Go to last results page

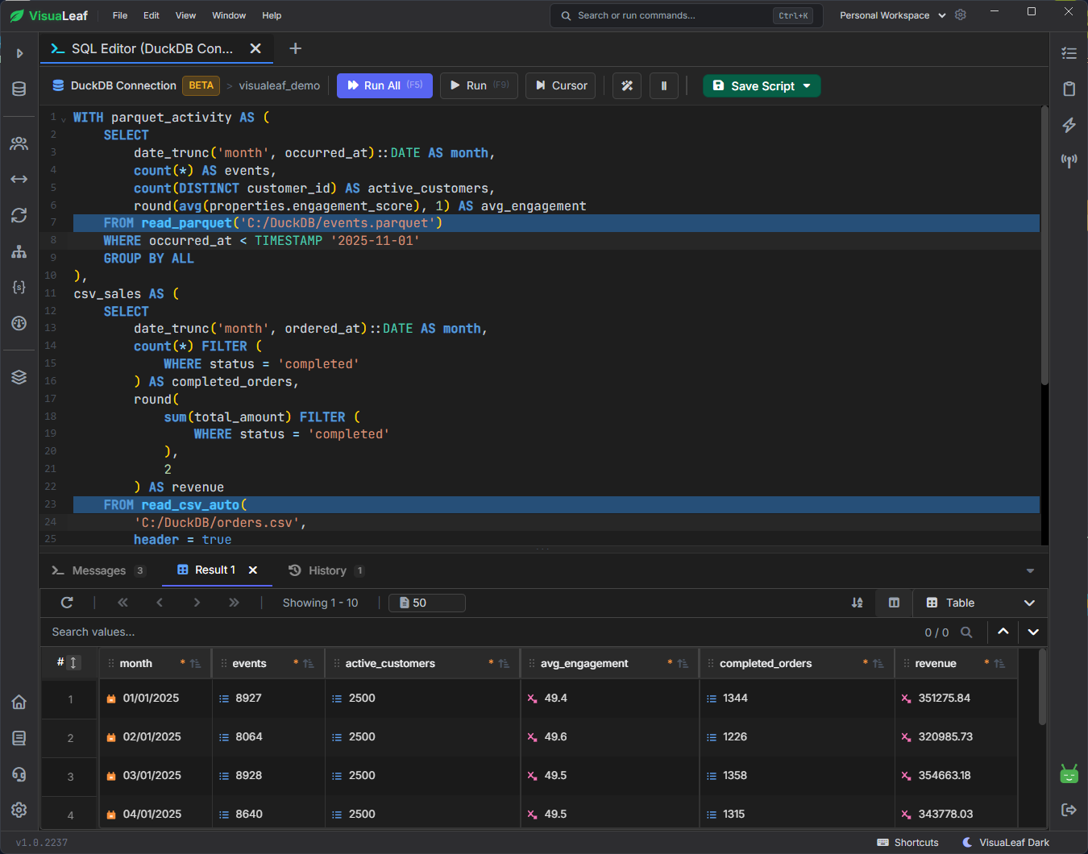(234, 603)
